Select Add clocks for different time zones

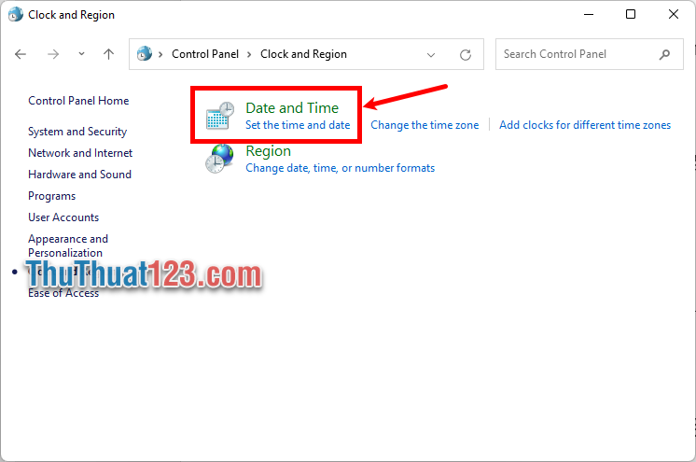point(584,125)
